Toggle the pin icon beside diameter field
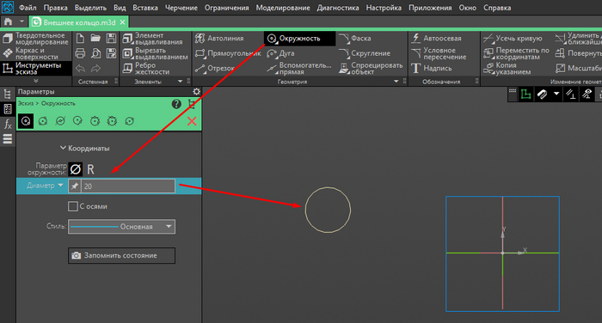 tap(75, 186)
